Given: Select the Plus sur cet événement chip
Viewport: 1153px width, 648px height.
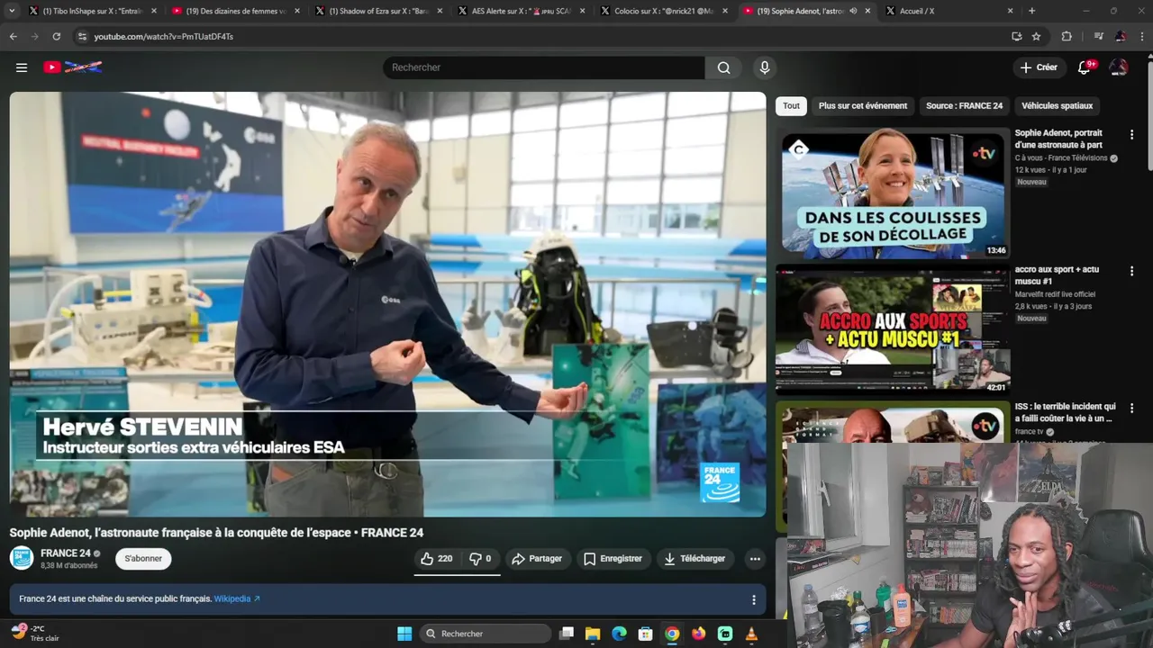Looking at the screenshot, I should [x=863, y=106].
